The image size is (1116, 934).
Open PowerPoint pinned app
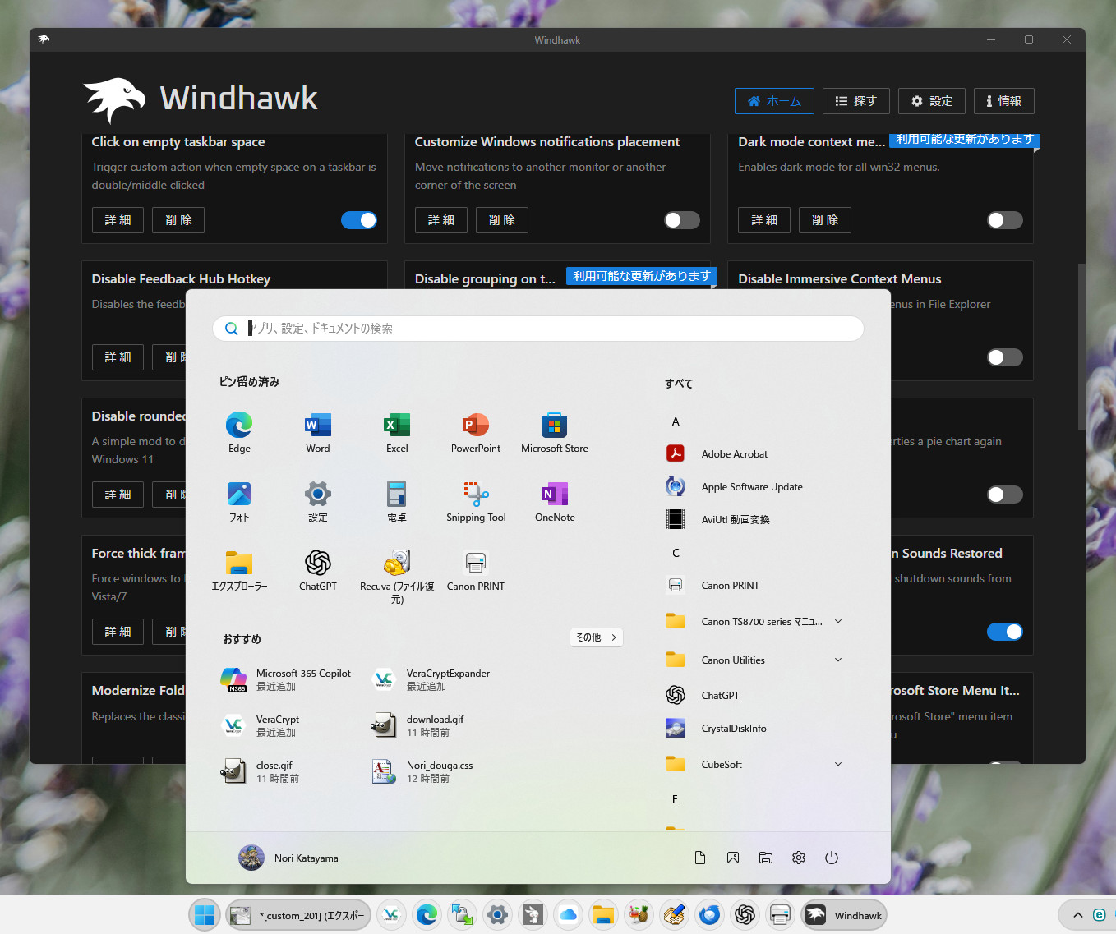476,433
